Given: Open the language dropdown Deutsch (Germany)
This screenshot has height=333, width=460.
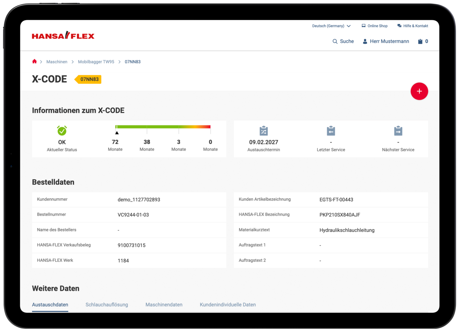Looking at the screenshot, I should [331, 26].
